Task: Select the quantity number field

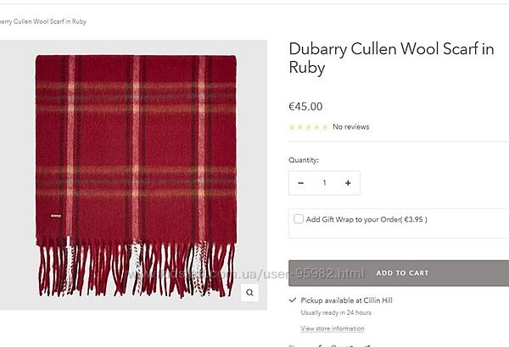Action: (x=324, y=183)
